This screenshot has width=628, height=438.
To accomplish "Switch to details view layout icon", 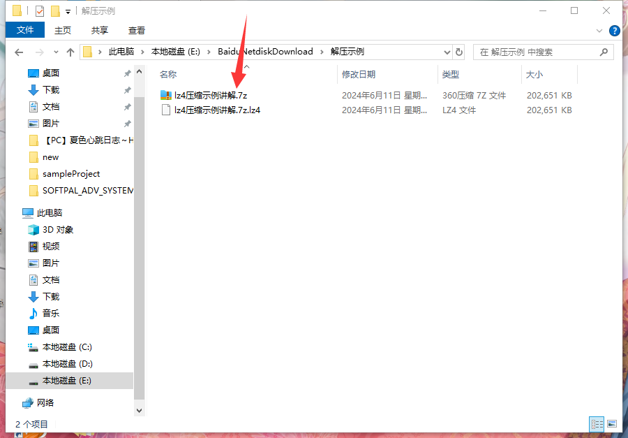I will (x=597, y=423).
